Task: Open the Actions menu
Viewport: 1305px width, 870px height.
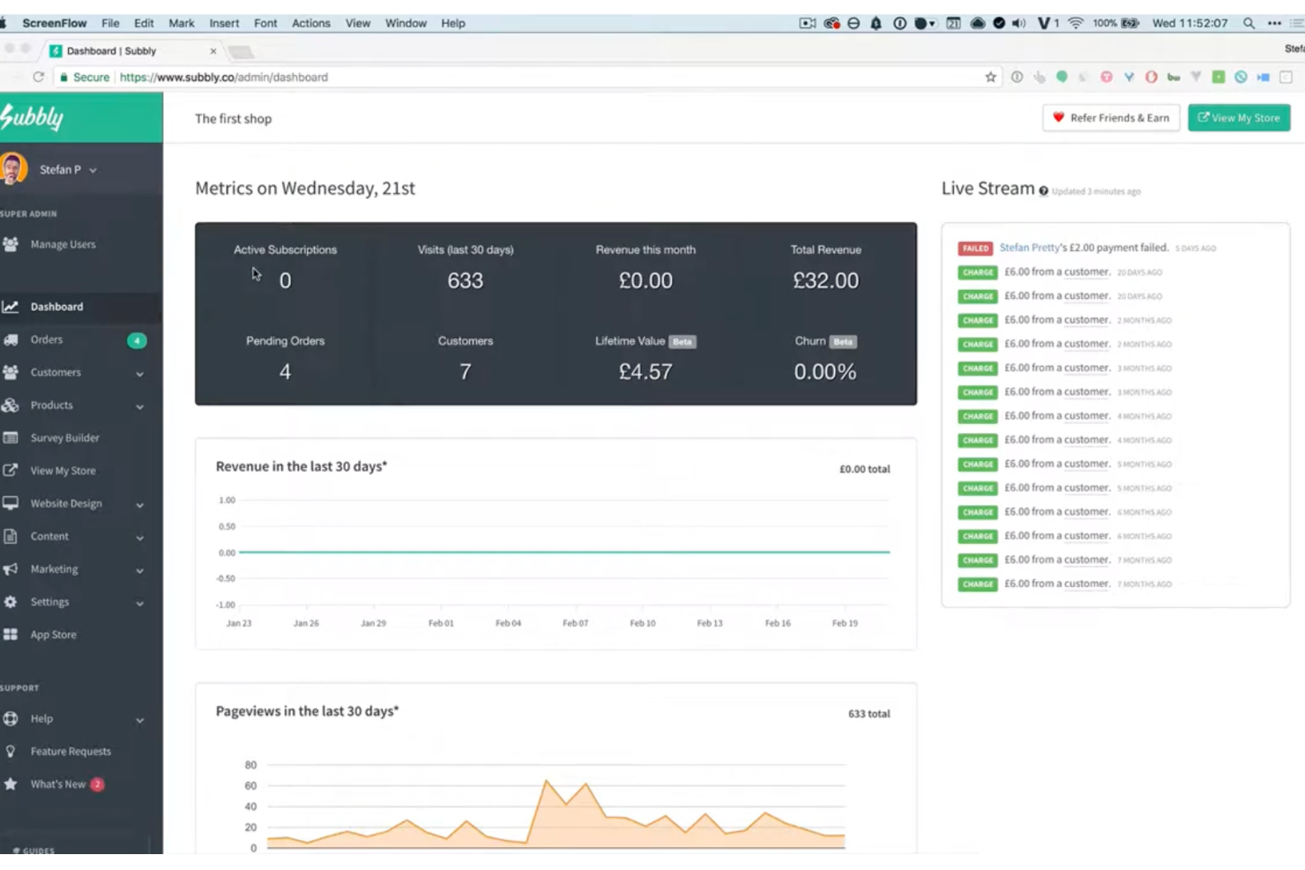Action: (310, 24)
